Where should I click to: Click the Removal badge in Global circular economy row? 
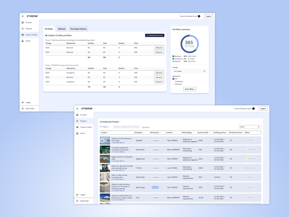click(155, 187)
